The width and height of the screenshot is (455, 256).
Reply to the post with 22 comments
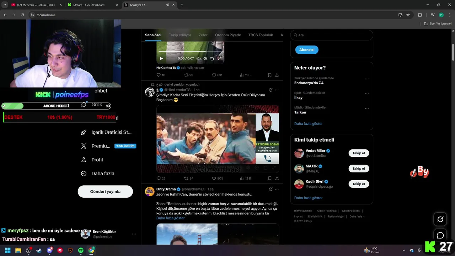point(161,178)
